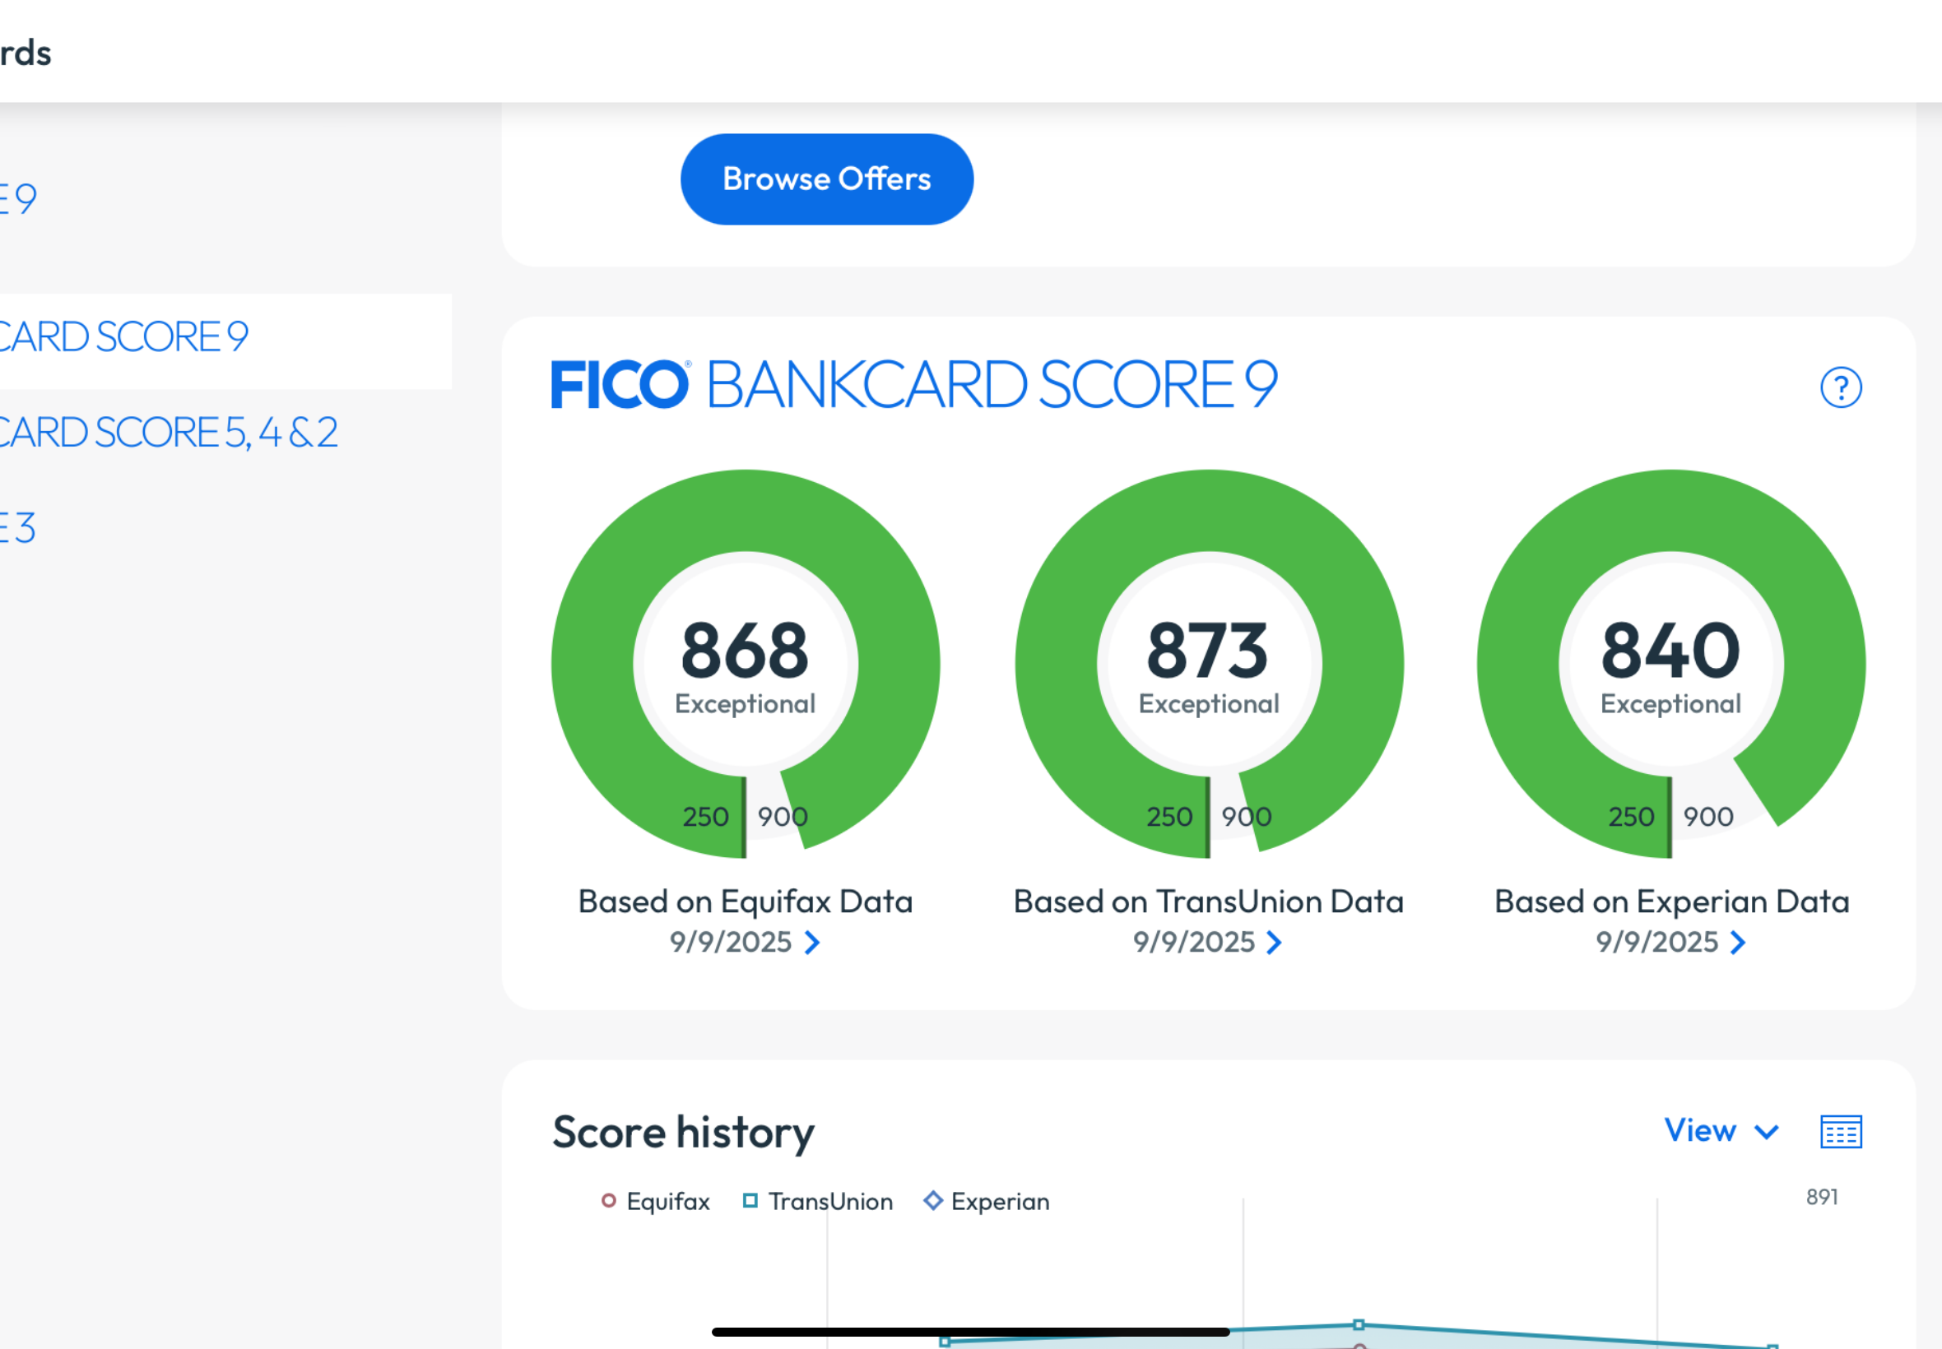1942x1349 pixels.
Task: Click the Score history heading
Action: pos(683,1133)
